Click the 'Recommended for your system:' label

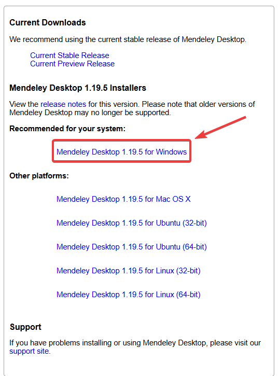click(x=67, y=129)
